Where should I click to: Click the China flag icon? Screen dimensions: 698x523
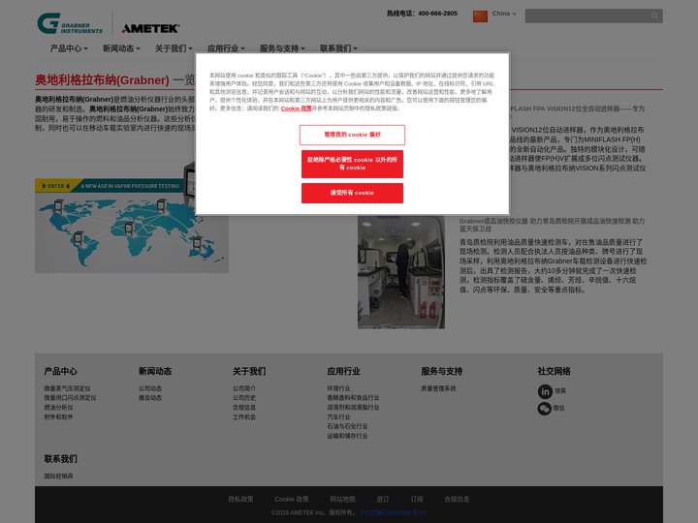pyautogui.click(x=480, y=16)
